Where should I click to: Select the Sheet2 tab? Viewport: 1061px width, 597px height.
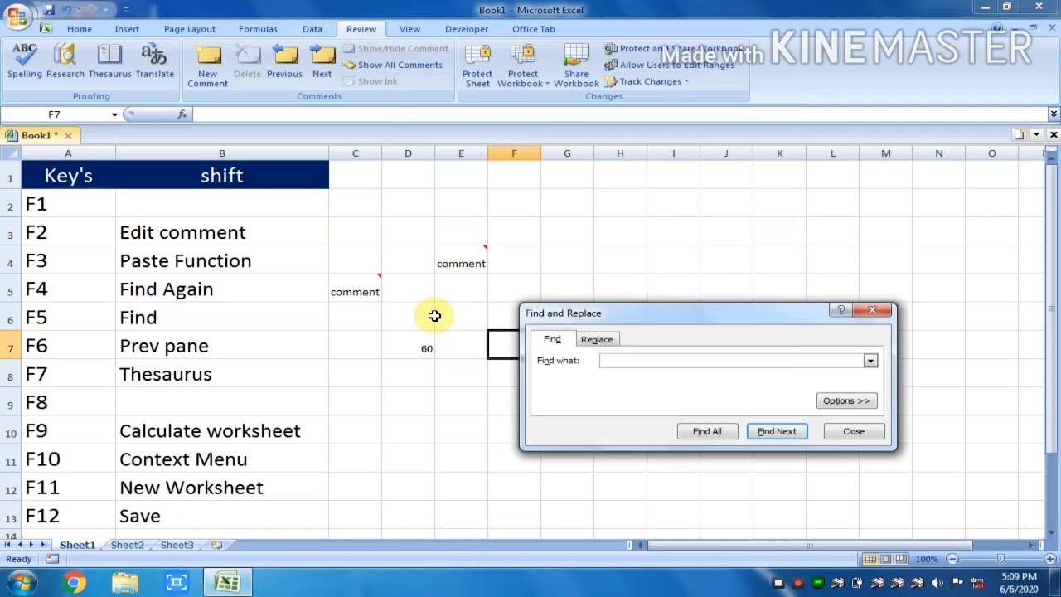tap(127, 545)
